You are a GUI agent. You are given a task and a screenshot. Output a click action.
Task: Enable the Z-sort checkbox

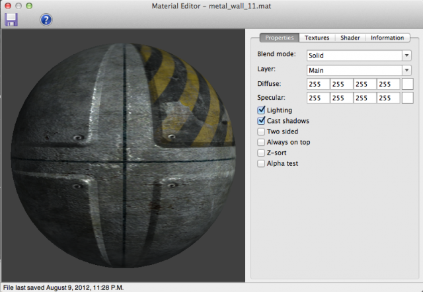(262, 153)
